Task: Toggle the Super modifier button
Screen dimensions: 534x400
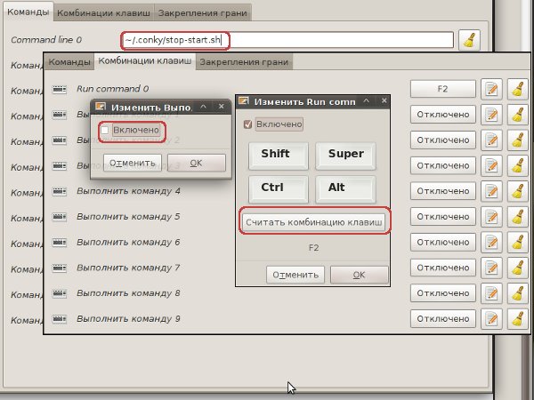Action: tap(345, 156)
